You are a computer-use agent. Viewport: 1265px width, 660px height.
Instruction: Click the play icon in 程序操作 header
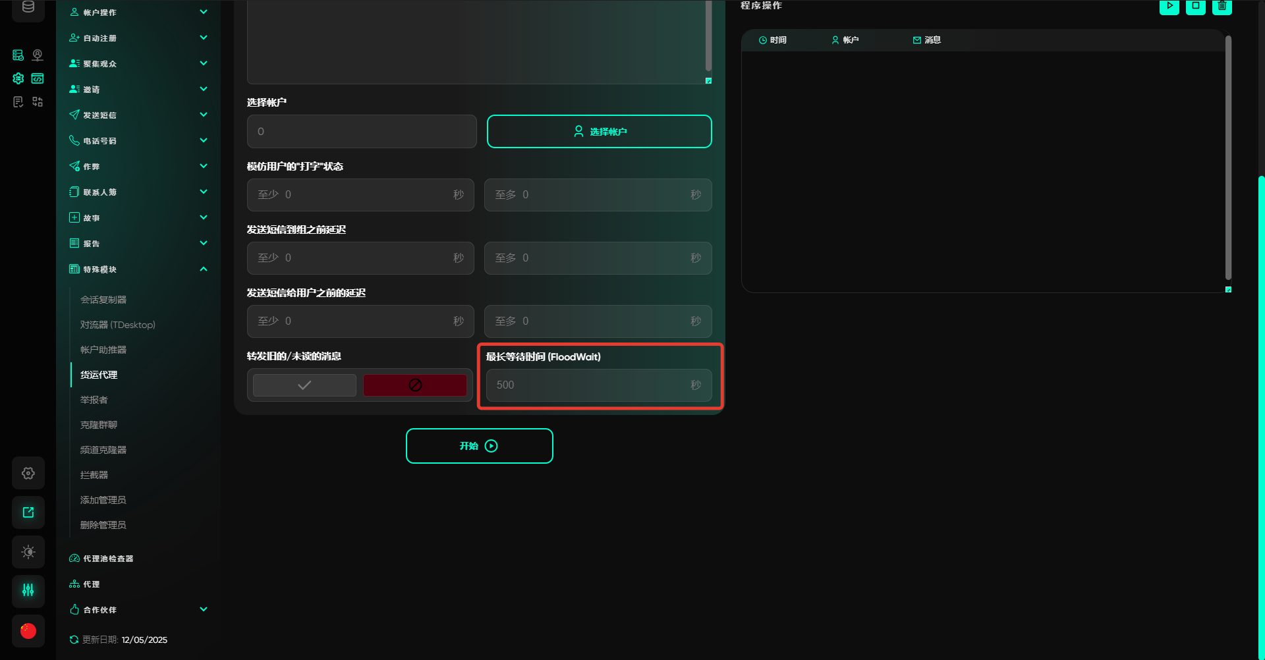tap(1169, 6)
